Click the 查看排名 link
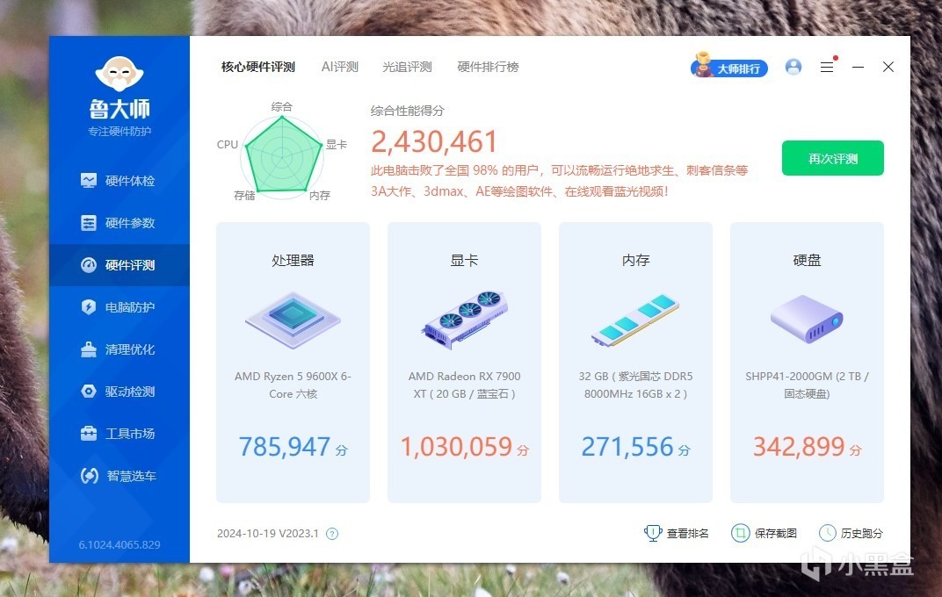Viewport: 942px width, 597px height. click(676, 533)
